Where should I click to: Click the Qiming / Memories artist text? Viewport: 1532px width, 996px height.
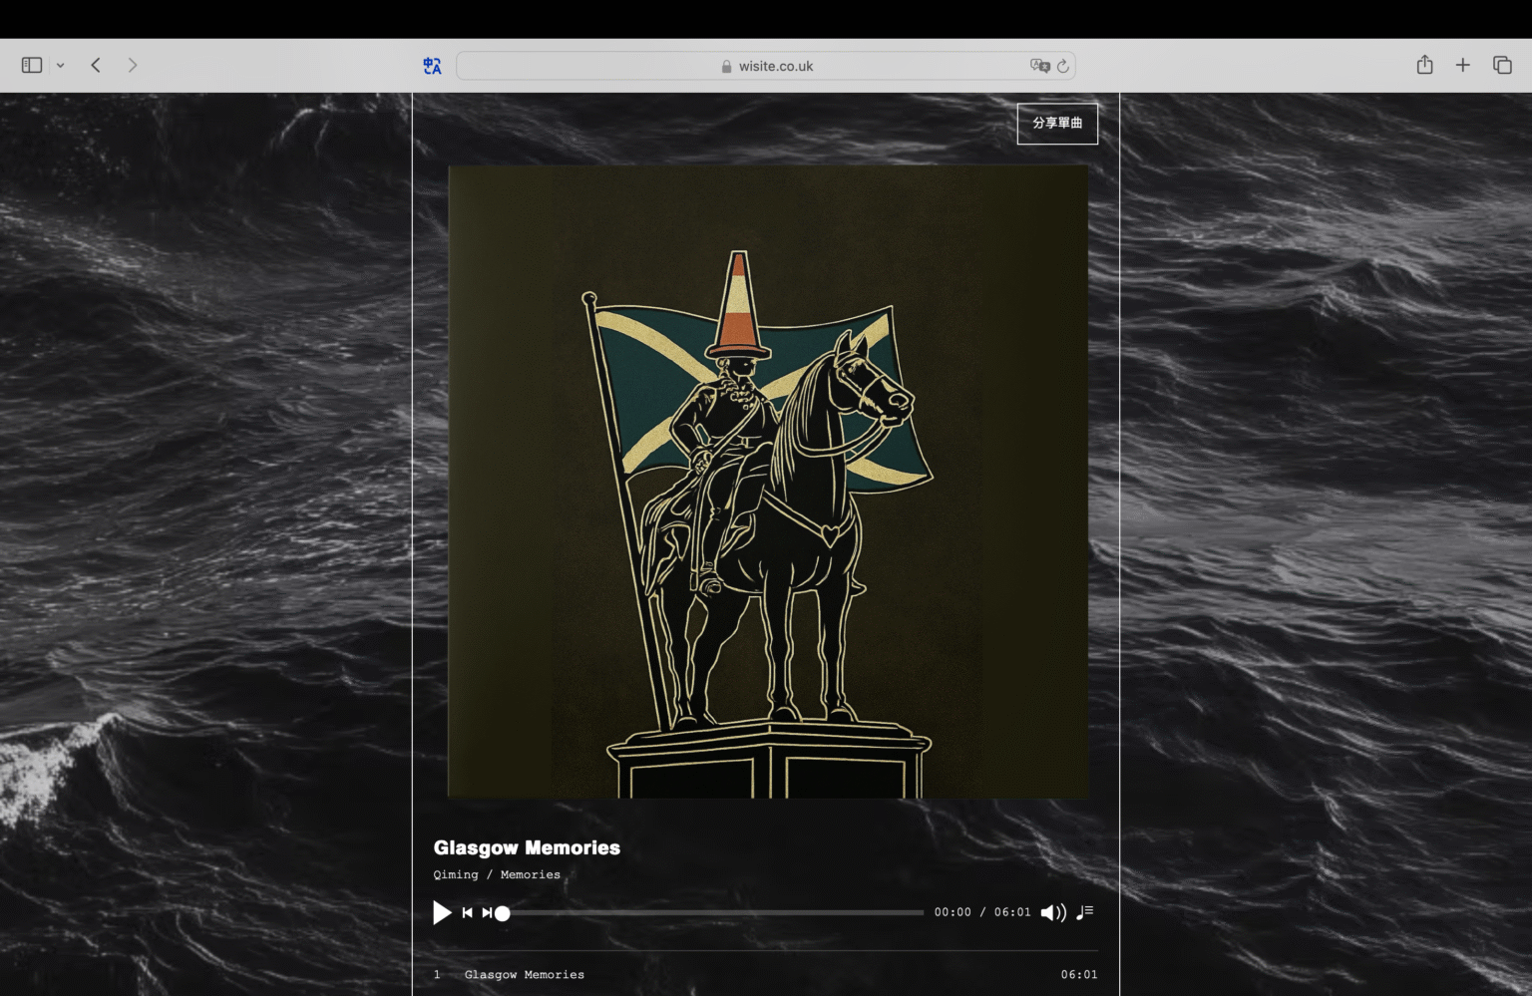click(x=497, y=874)
